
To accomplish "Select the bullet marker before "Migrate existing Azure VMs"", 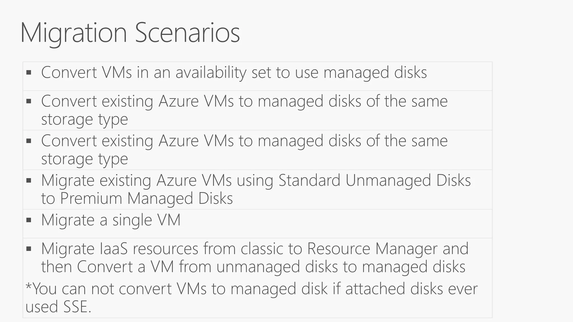I will 29,181.
